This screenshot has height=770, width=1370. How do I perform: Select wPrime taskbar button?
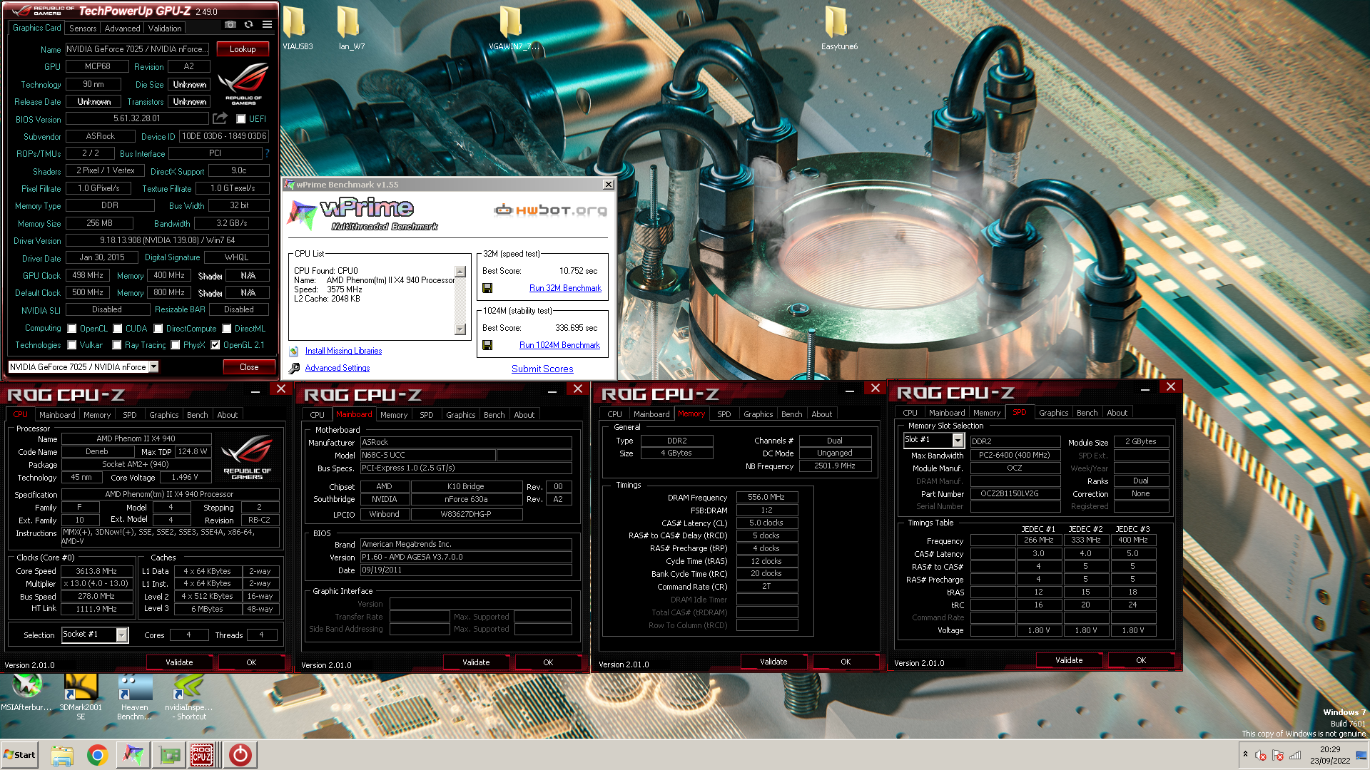[x=133, y=755]
